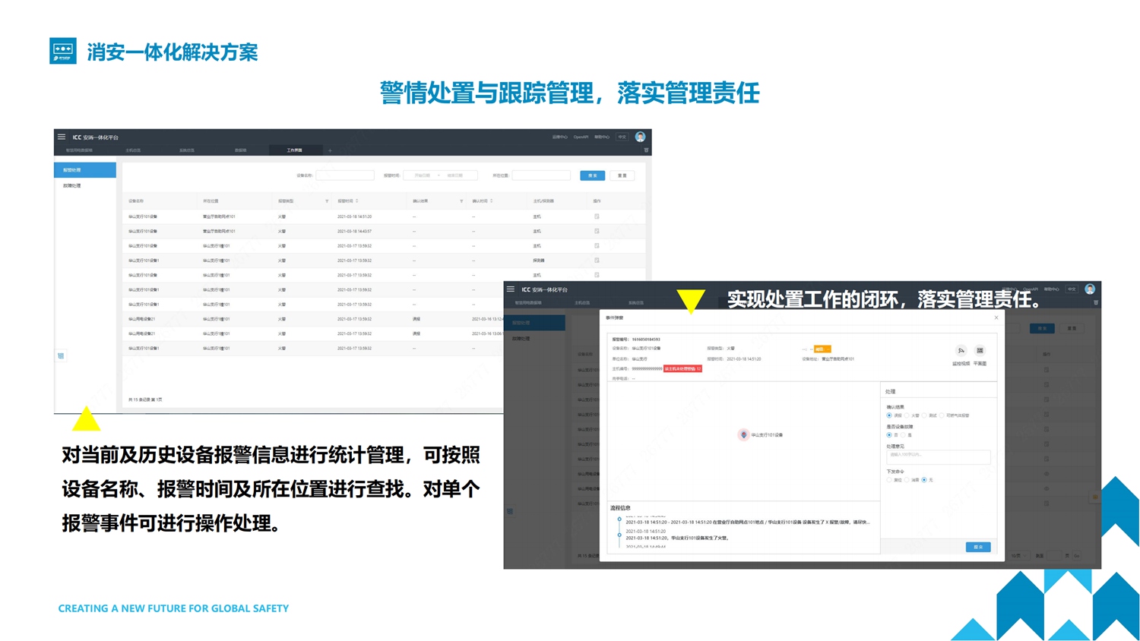Click the add-tab plus icon beside 工作界面
This screenshot has height=641, width=1140.
coord(330,150)
